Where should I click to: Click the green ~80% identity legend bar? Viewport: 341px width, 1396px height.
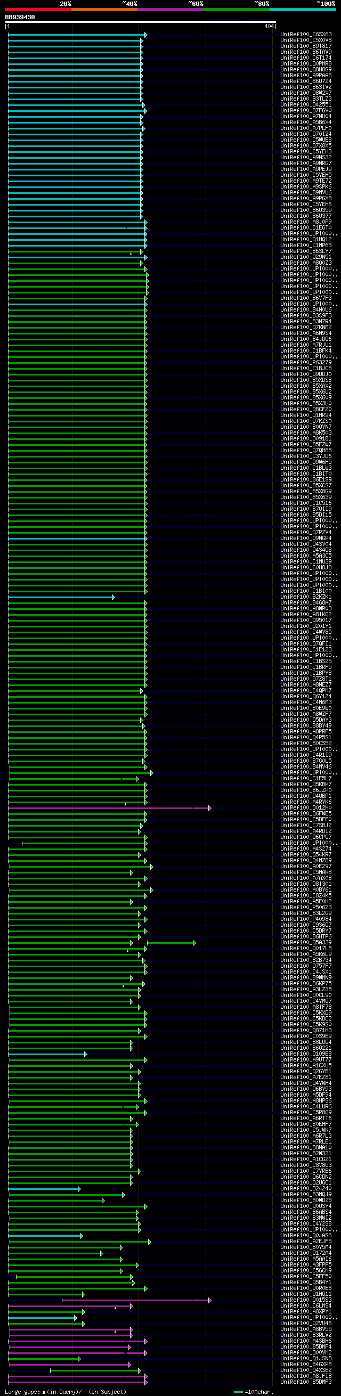pos(237,10)
